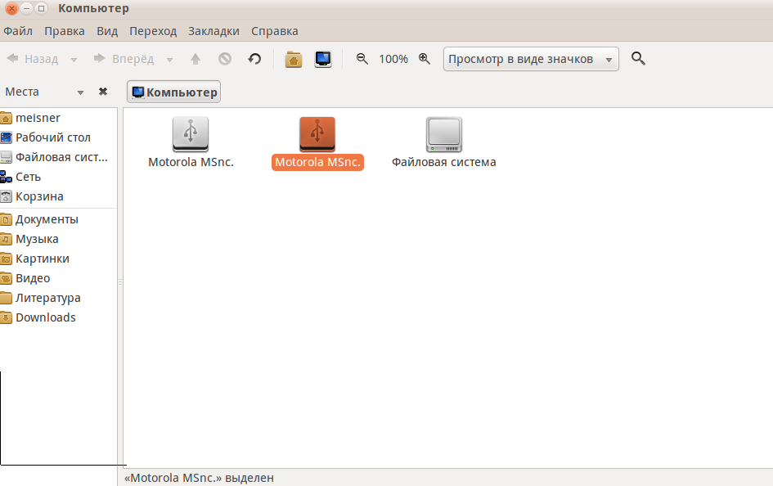
Task: Open Сеть in sidebar
Action: pyautogui.click(x=58, y=177)
